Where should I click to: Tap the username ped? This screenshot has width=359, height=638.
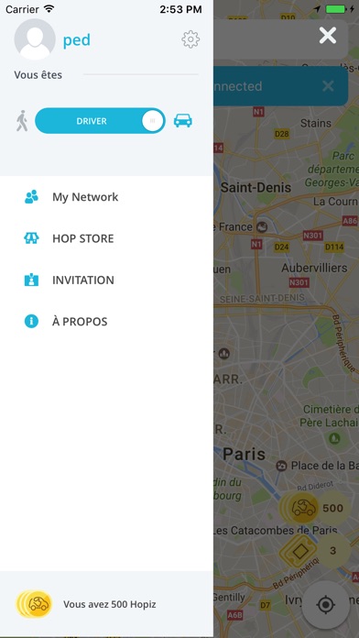(76, 40)
